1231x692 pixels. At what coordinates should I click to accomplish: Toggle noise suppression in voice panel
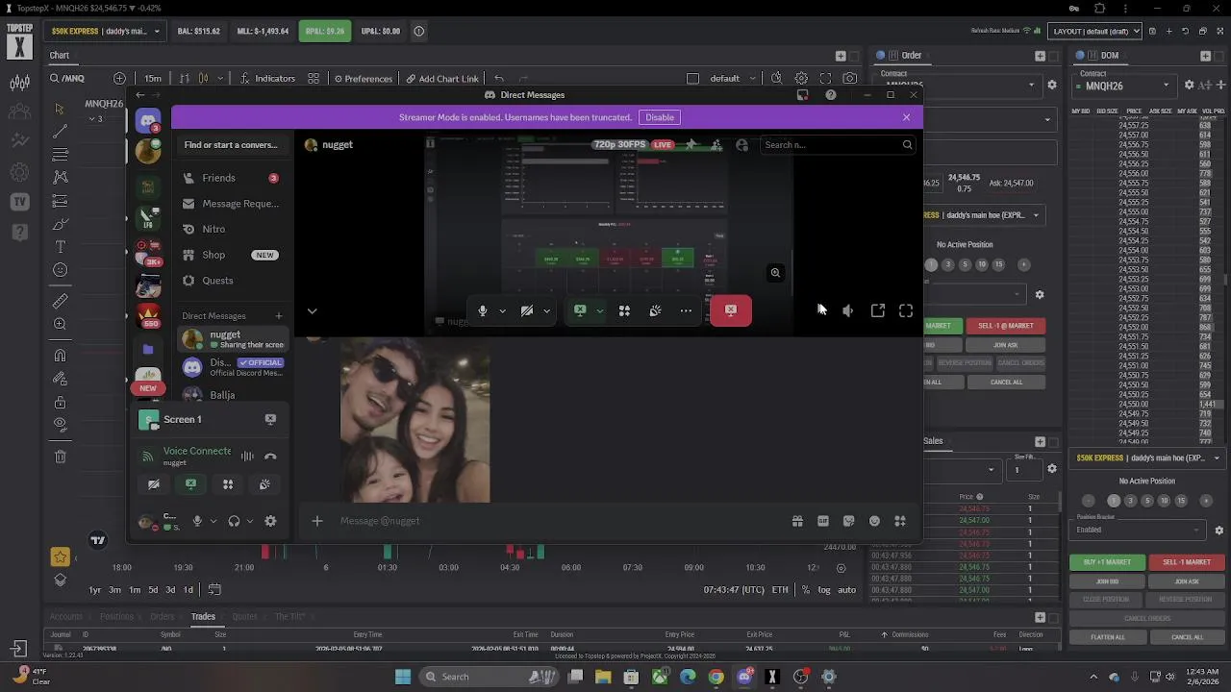(247, 457)
